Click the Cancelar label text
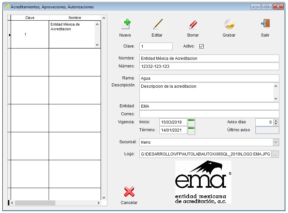The image size is (288, 213). click(x=129, y=203)
